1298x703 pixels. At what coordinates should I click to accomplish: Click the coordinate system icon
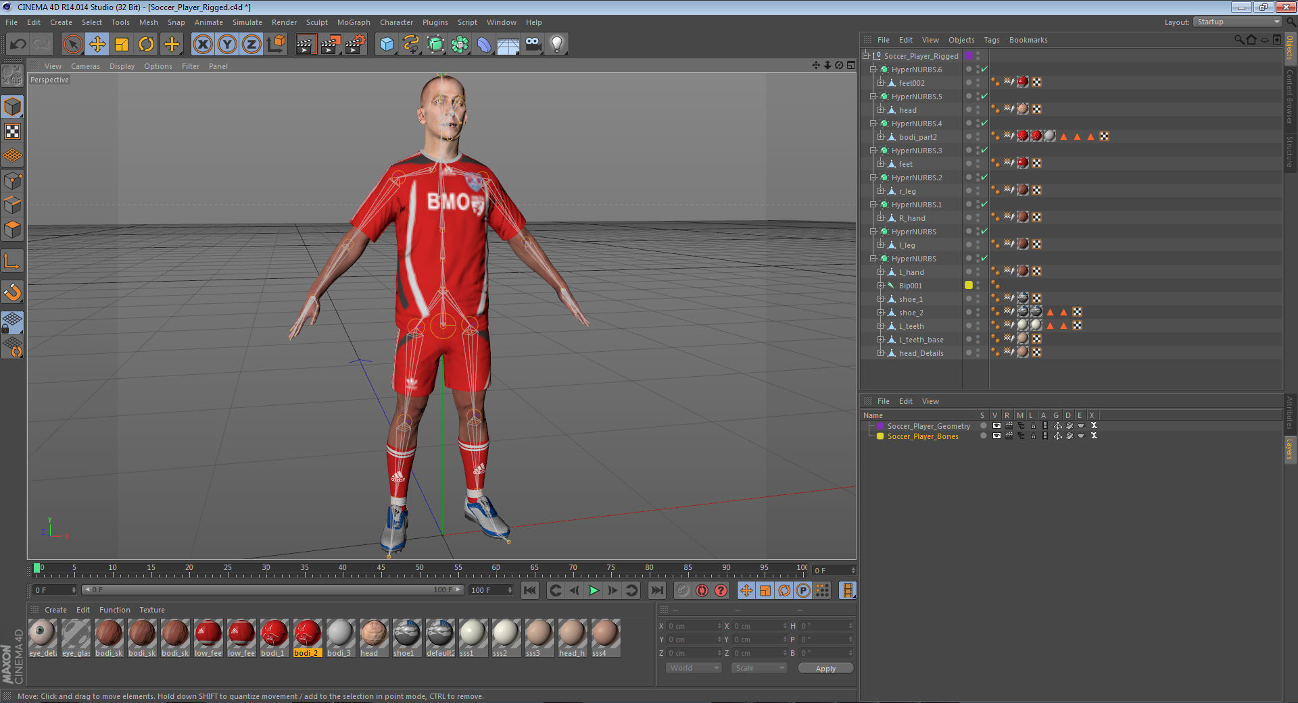(276, 45)
